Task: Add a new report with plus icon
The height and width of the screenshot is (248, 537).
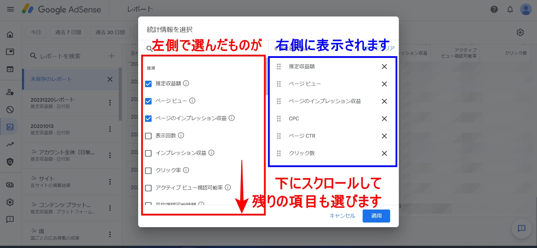Action: point(112,56)
